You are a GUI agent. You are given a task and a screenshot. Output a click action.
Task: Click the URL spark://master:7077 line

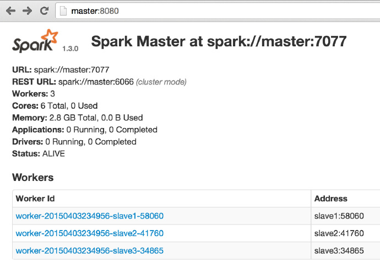point(61,70)
